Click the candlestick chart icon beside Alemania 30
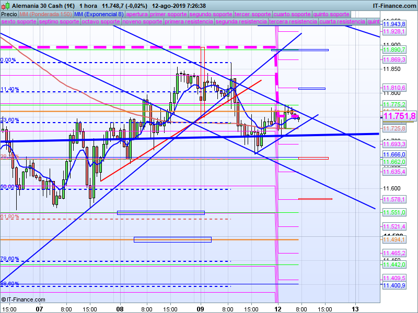 click(5, 5)
